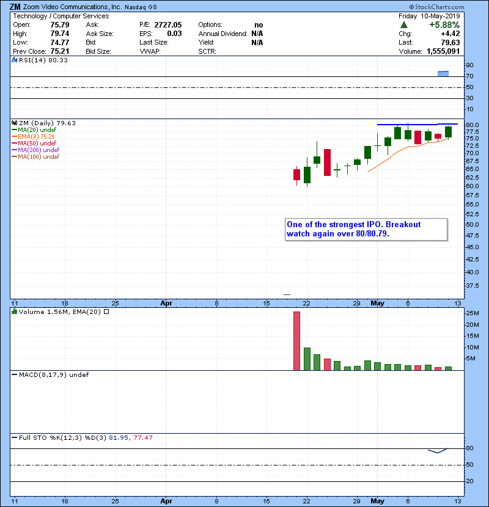Click the Full STO legend line marker
The width and height of the screenshot is (489, 507).
[x=14, y=438]
